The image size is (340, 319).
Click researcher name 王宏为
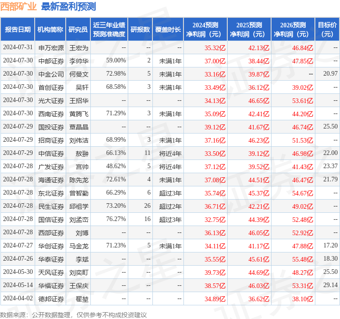[79, 48]
